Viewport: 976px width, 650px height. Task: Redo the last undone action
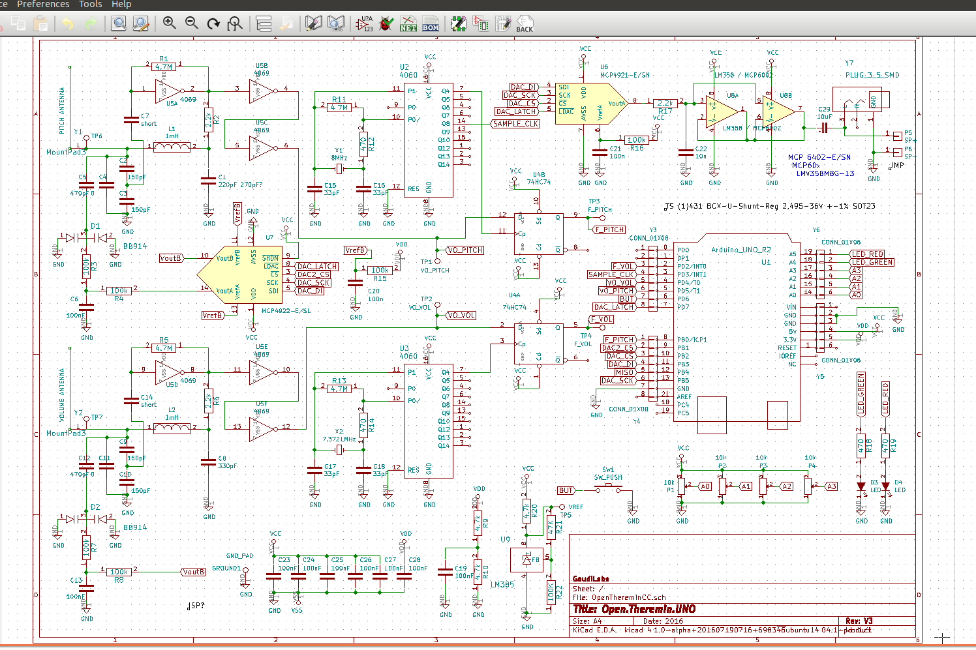(91, 24)
